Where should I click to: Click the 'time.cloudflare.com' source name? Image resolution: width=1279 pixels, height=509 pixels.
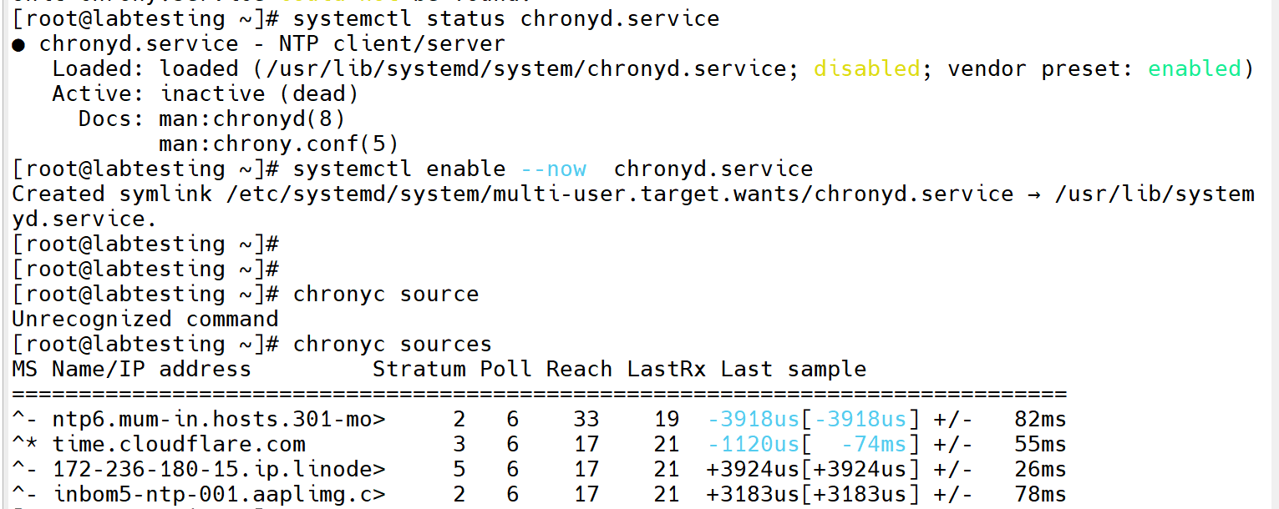click(179, 444)
